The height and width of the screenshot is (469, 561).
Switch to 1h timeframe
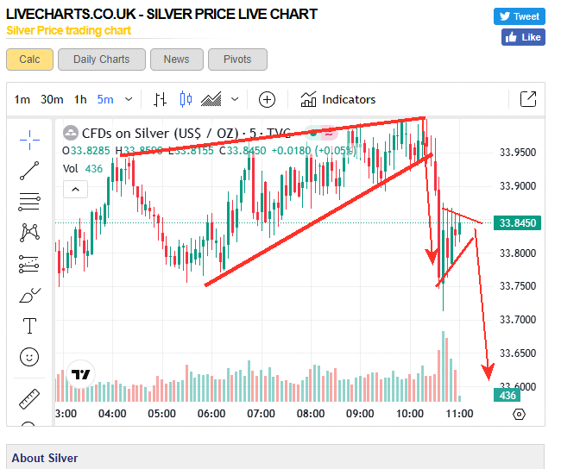point(80,99)
